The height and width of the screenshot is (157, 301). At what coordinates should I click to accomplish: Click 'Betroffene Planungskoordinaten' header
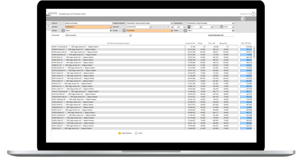118,43
